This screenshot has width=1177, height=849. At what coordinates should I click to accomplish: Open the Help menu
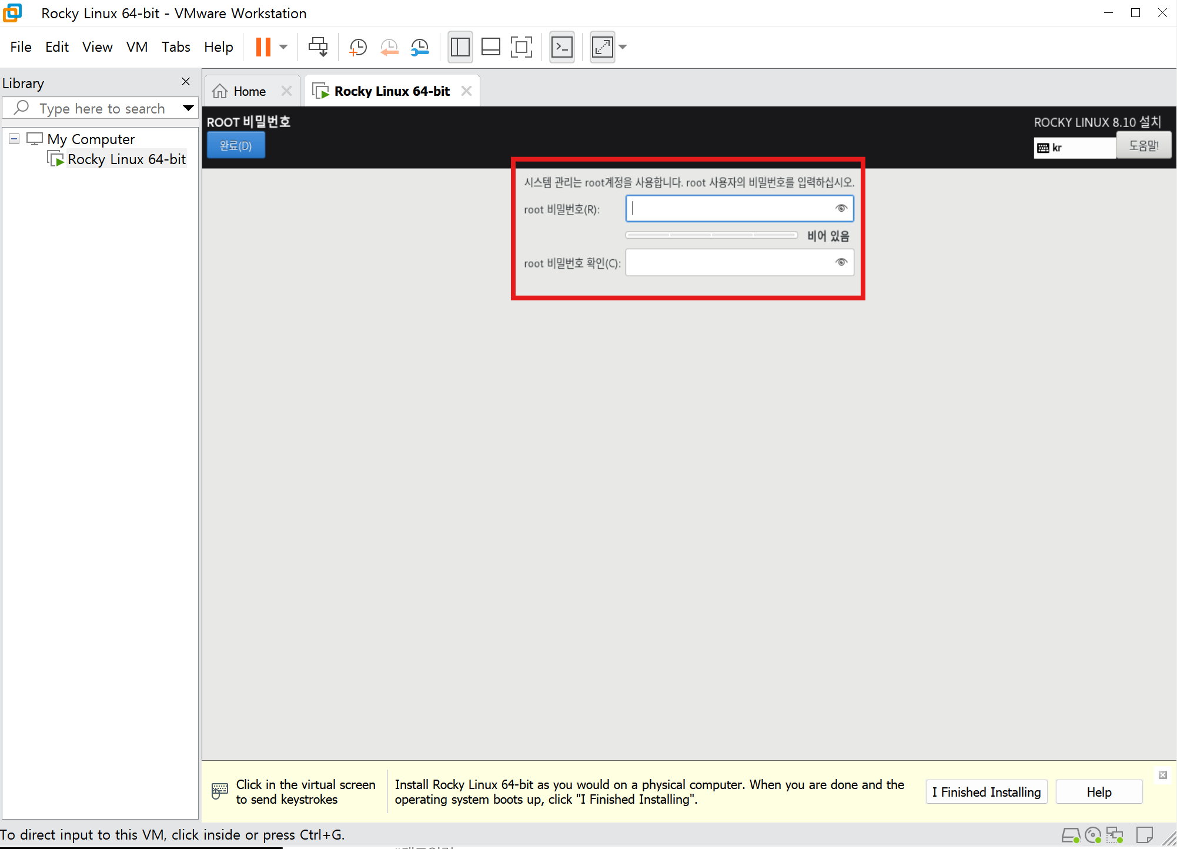click(218, 47)
